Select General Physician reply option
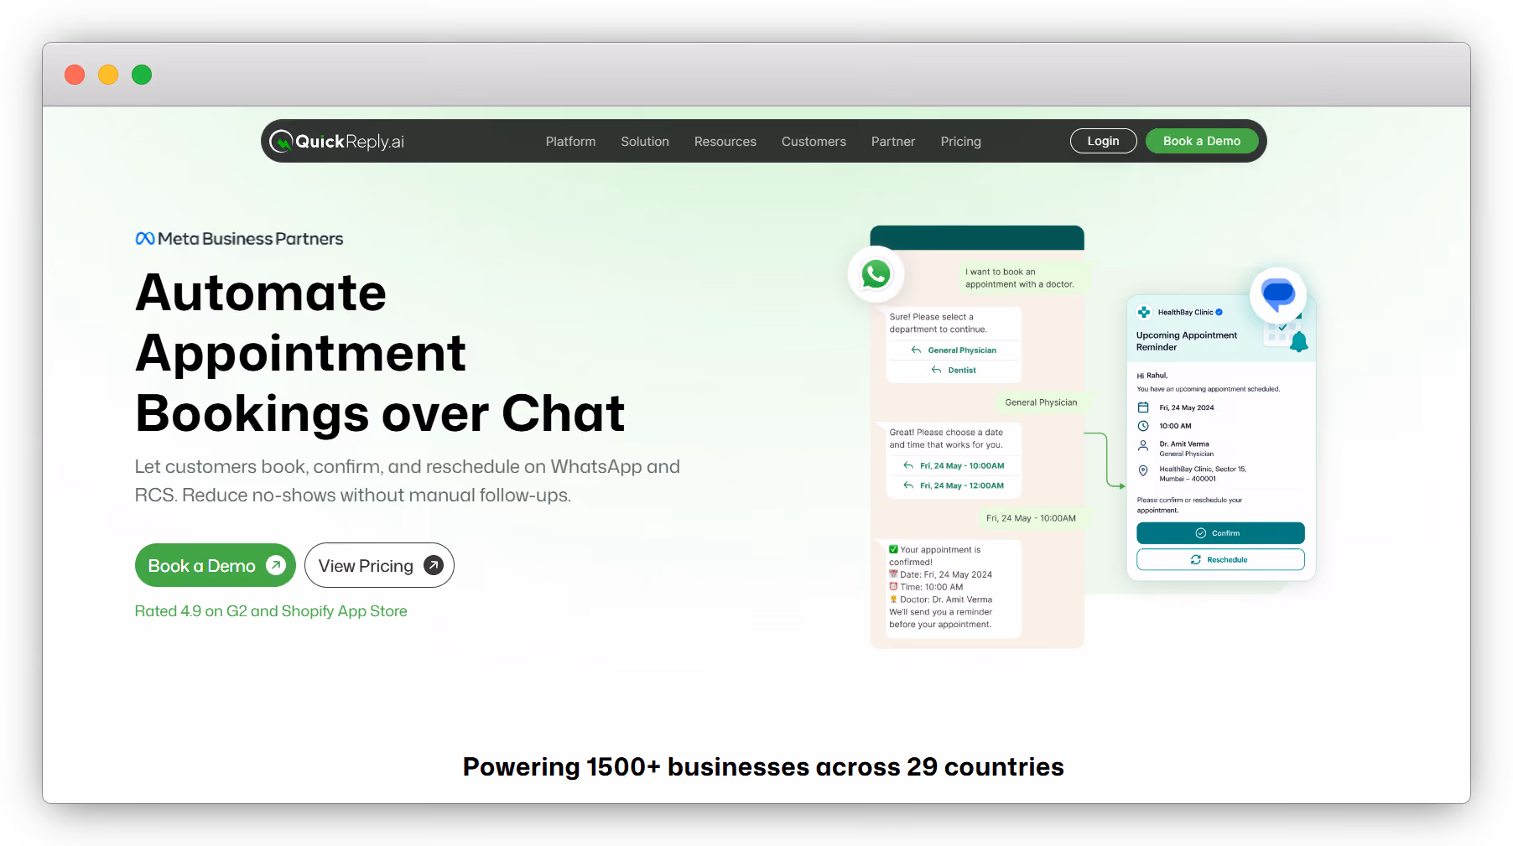This screenshot has width=1513, height=846. [x=954, y=350]
